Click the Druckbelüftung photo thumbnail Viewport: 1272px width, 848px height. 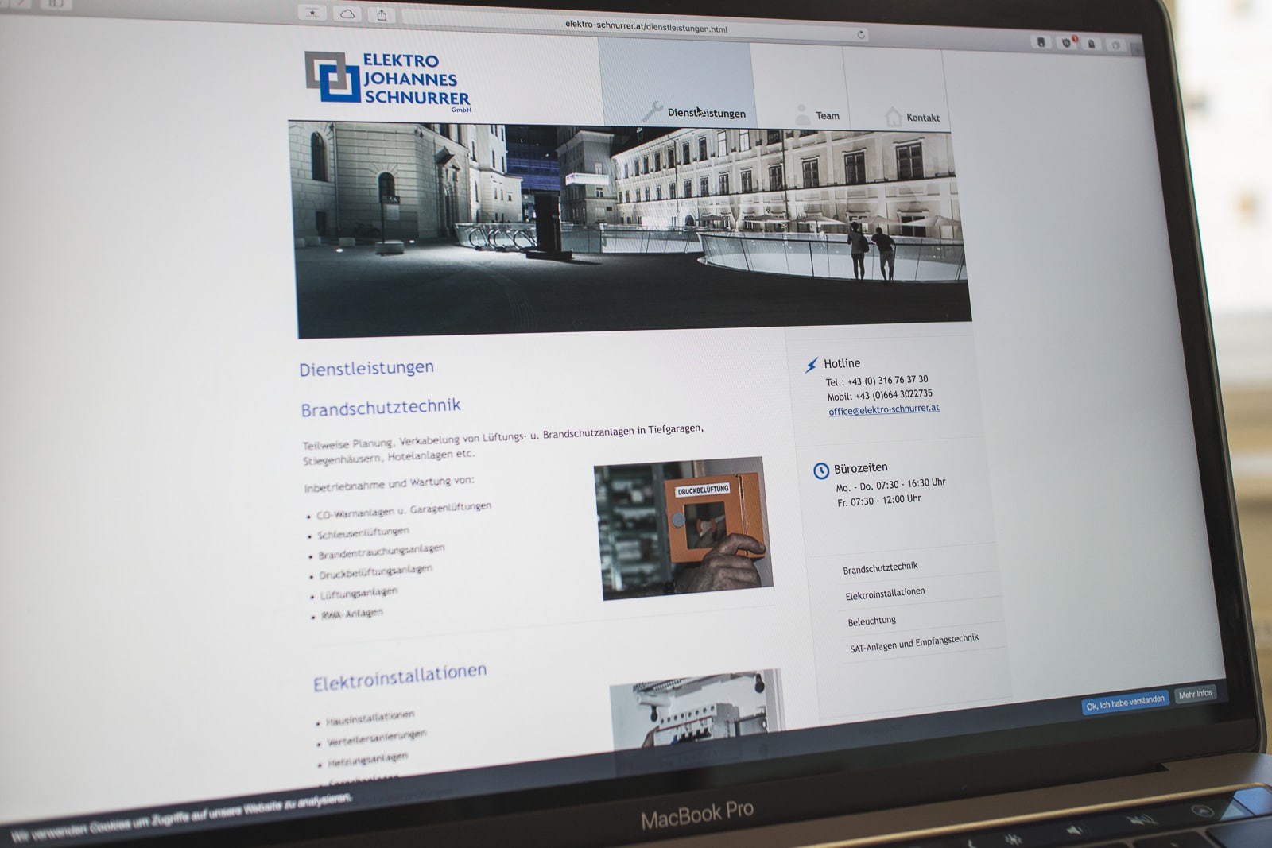tap(683, 528)
